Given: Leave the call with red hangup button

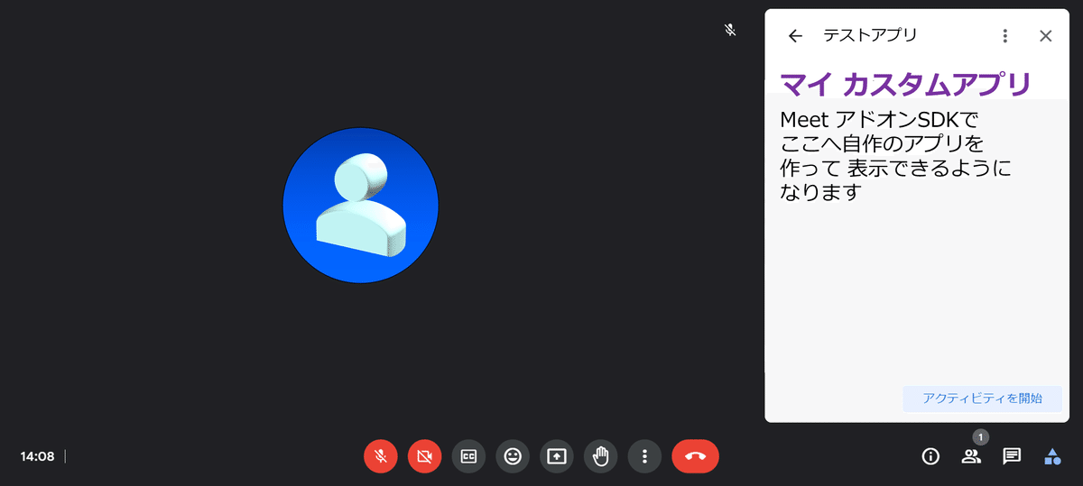Looking at the screenshot, I should click(x=695, y=456).
